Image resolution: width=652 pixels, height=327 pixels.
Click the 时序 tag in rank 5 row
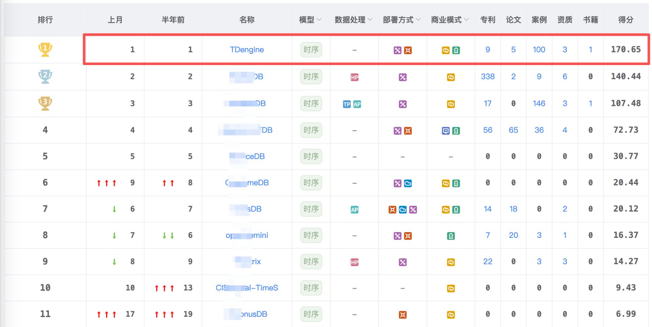[x=311, y=157]
